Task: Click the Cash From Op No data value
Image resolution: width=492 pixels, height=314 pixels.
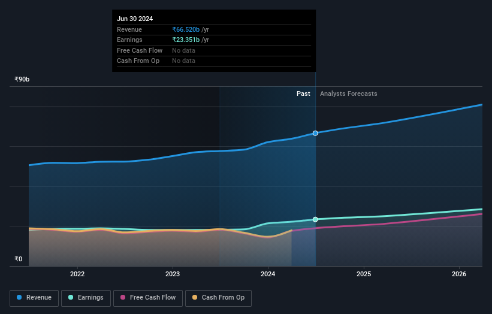Action: coord(183,61)
